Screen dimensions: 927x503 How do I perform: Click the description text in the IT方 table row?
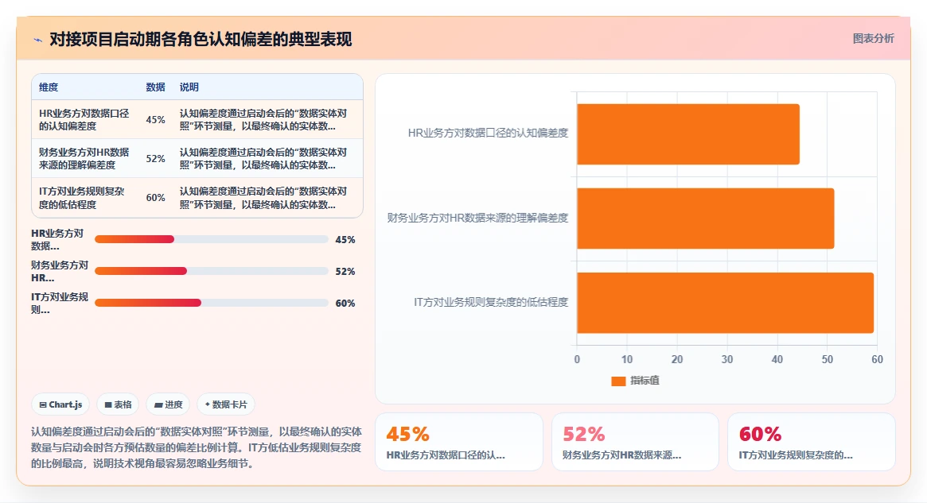(263, 198)
